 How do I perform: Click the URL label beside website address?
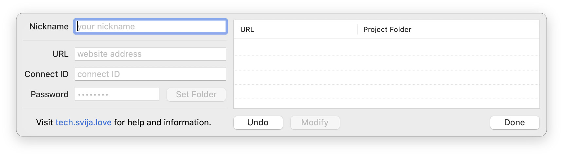pyautogui.click(x=60, y=54)
